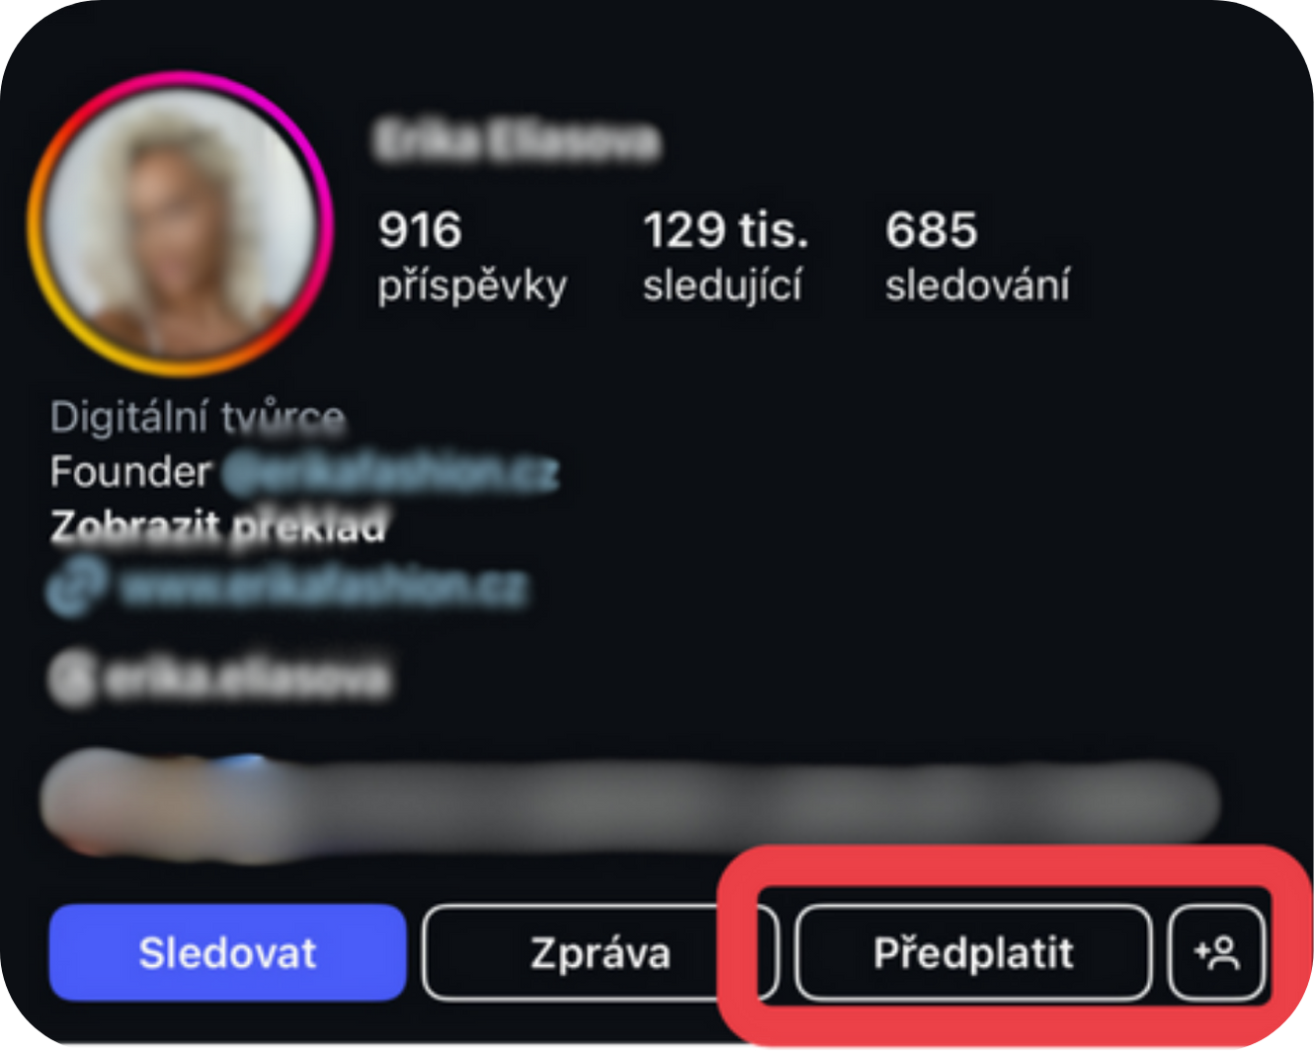Screen dimensions: 1315x1055
Task: Open the blurred mention after Founder
Action: pos(390,472)
